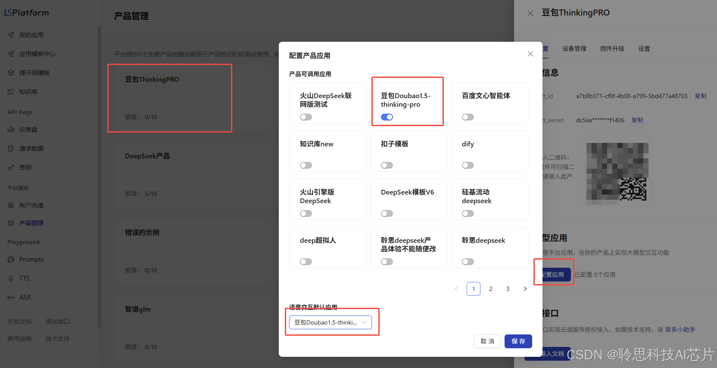The height and width of the screenshot is (368, 717).
Task: Enable 火山DeepSeek联网版测试 toggle
Action: pos(306,117)
